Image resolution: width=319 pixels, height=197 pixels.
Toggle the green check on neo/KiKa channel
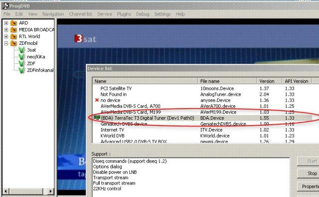click(x=21, y=57)
